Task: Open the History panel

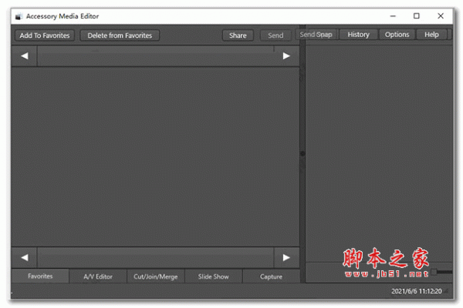Action: click(x=359, y=35)
